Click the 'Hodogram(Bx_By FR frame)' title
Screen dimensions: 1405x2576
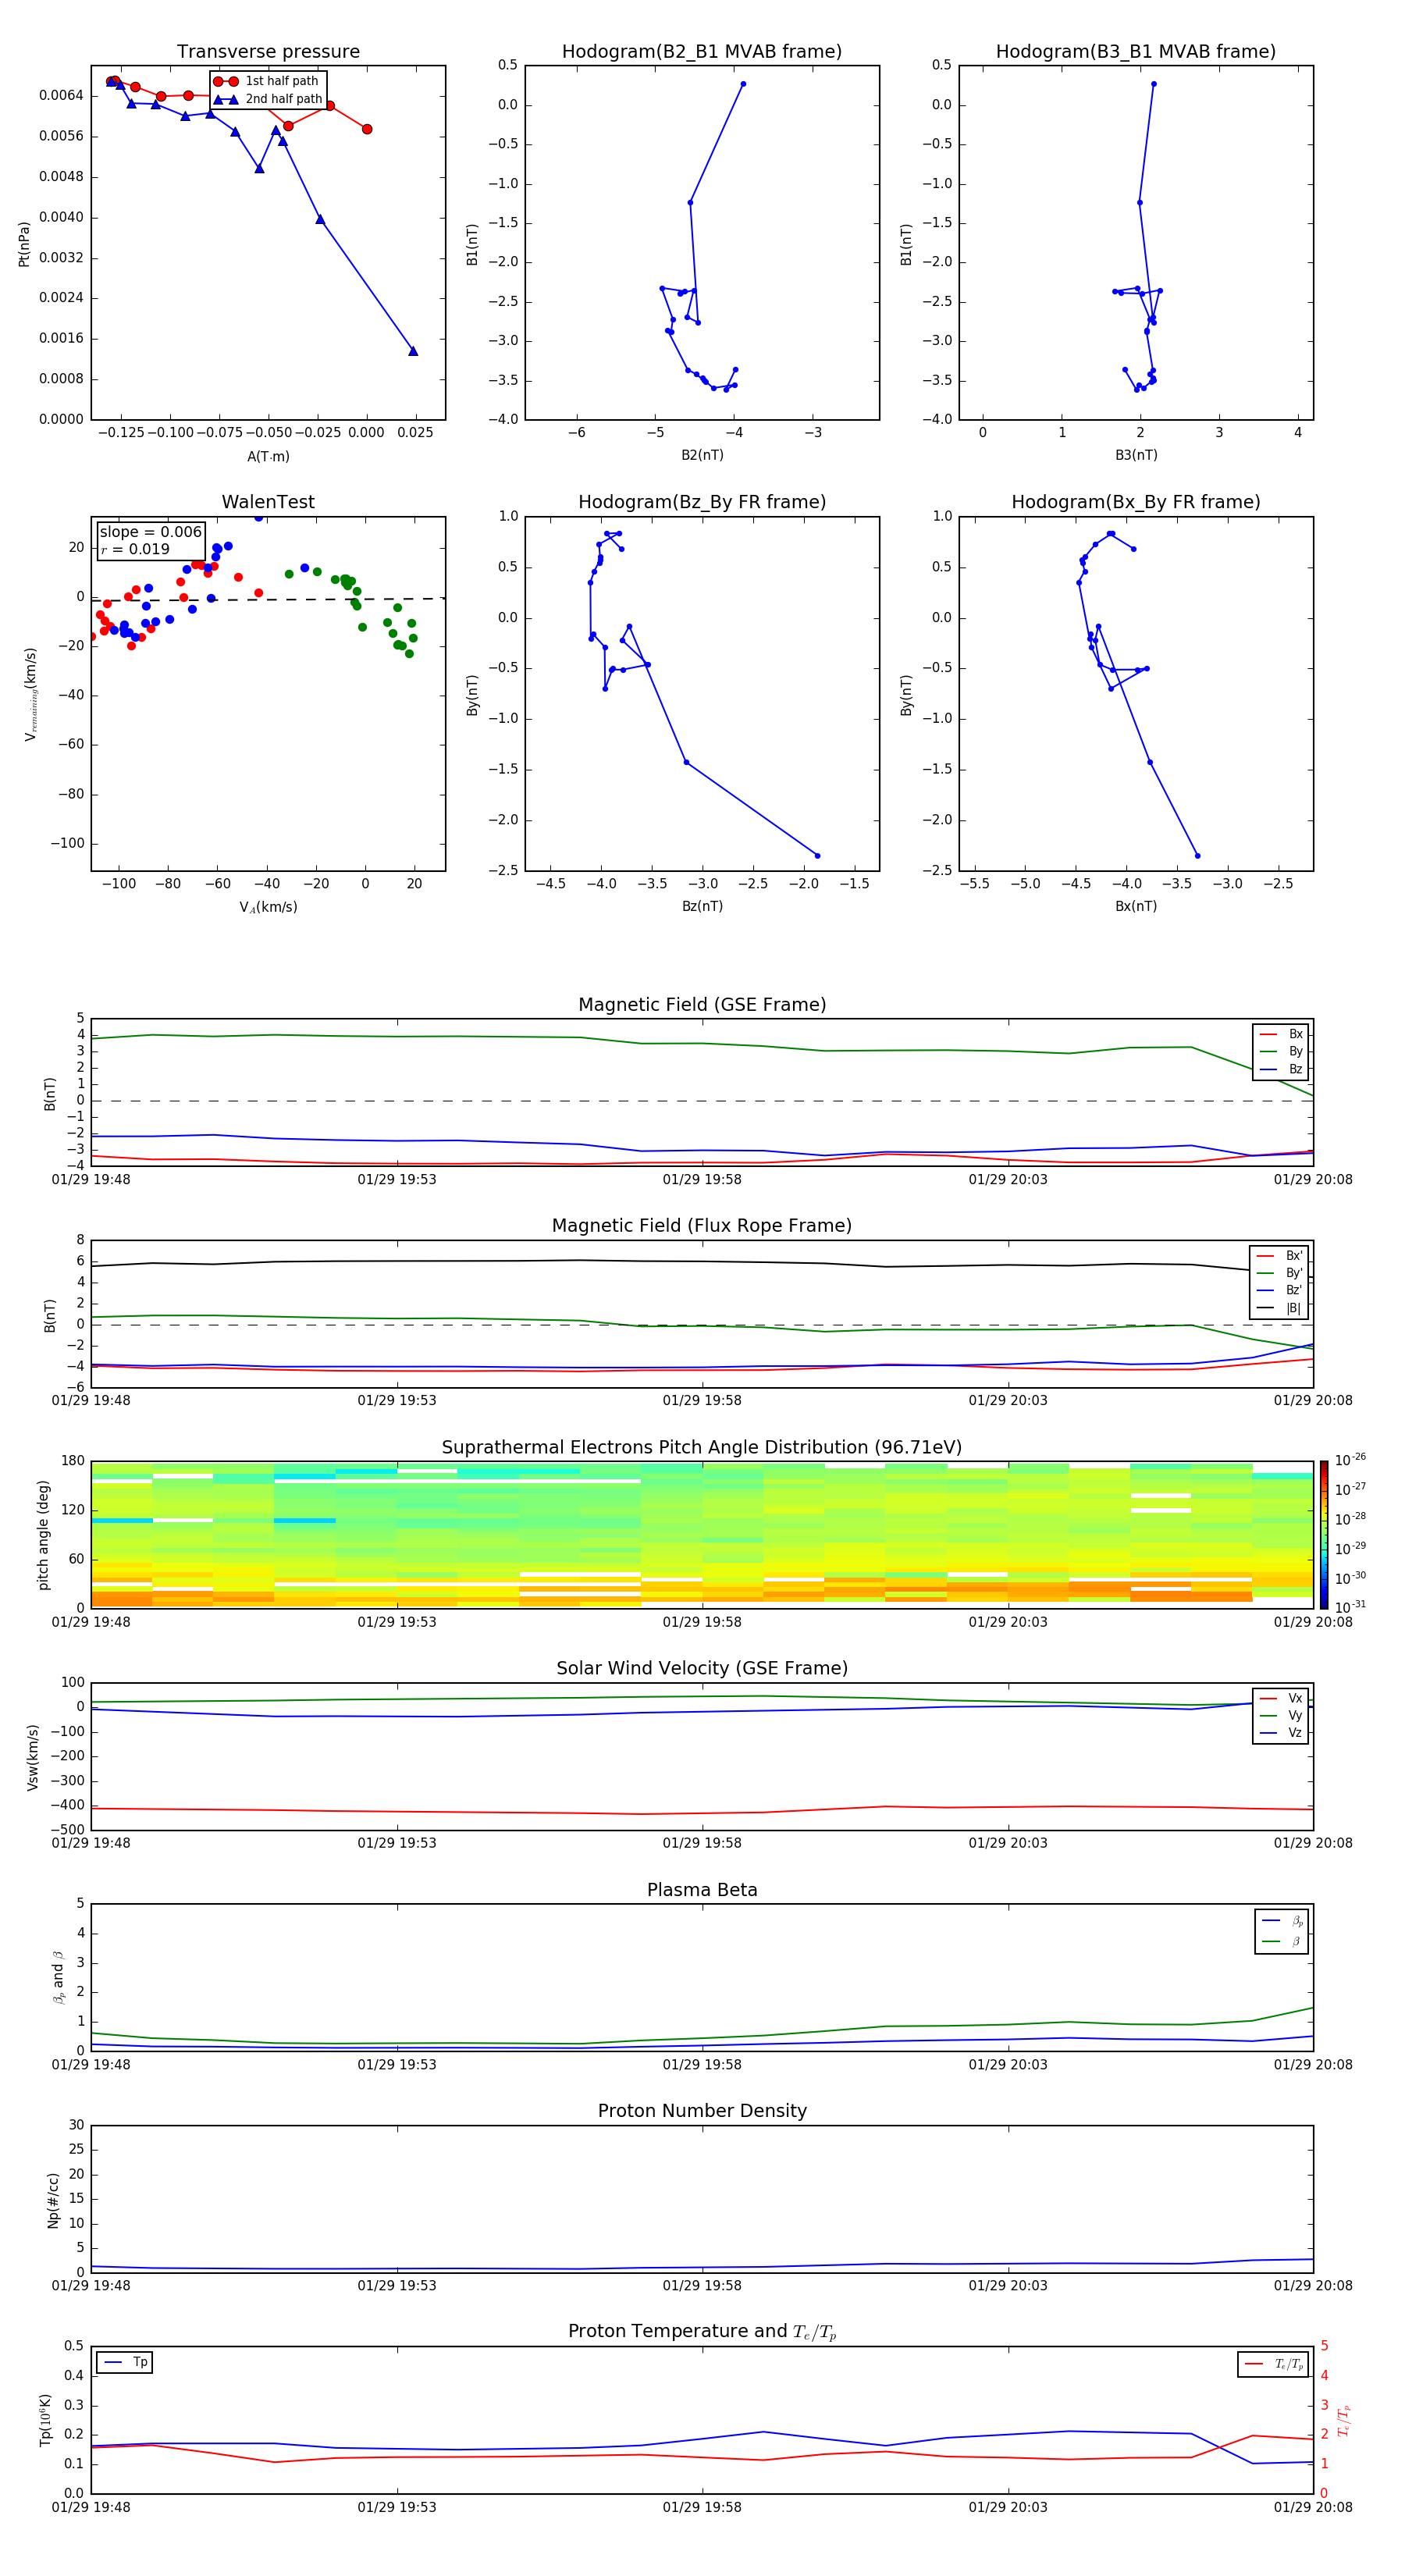coord(1136,502)
